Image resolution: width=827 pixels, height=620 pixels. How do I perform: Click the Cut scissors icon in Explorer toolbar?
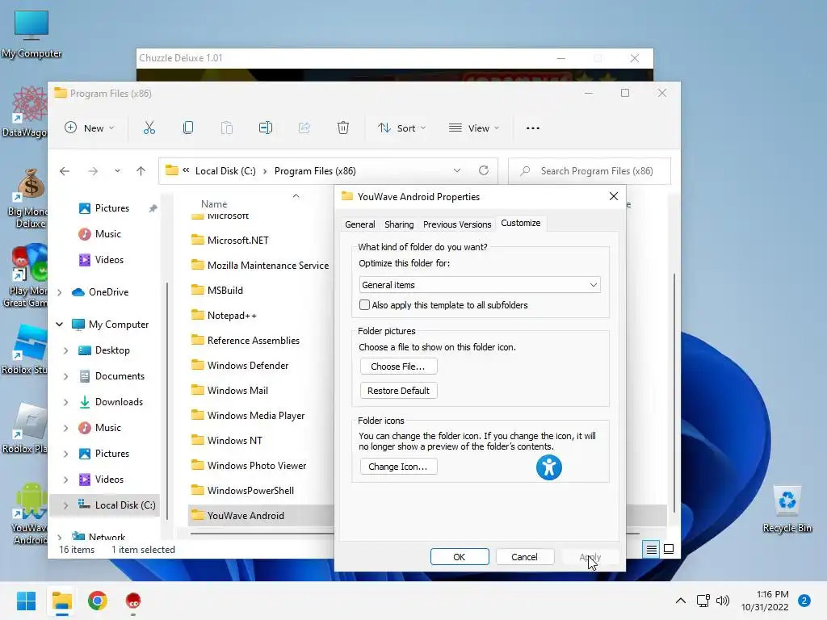(149, 128)
